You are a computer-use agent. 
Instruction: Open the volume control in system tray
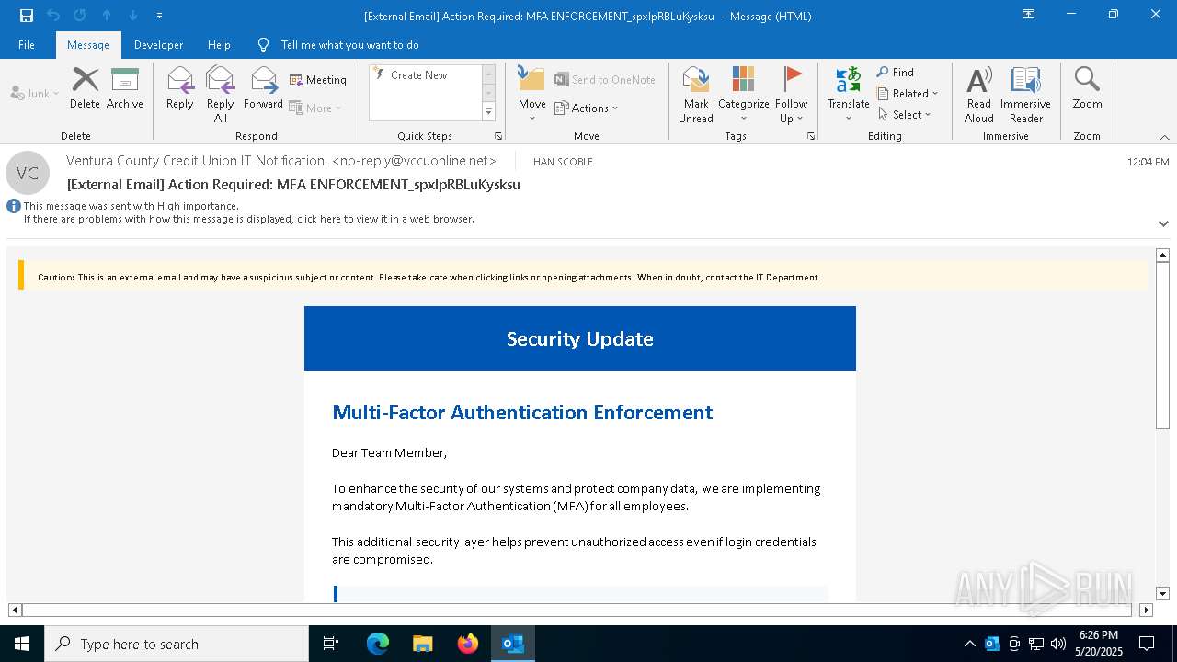click(x=1058, y=644)
